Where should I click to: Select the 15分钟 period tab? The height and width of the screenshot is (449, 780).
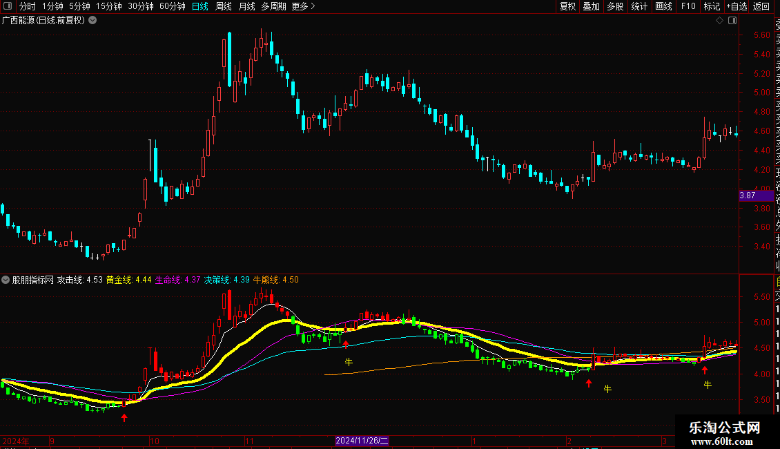click(x=109, y=6)
